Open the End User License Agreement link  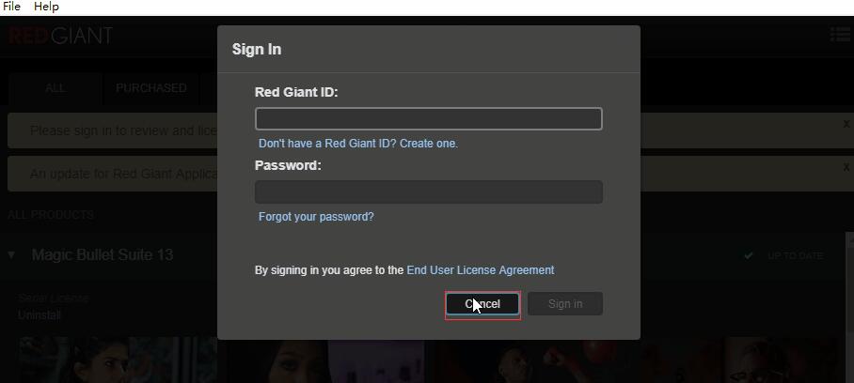pyautogui.click(x=481, y=270)
